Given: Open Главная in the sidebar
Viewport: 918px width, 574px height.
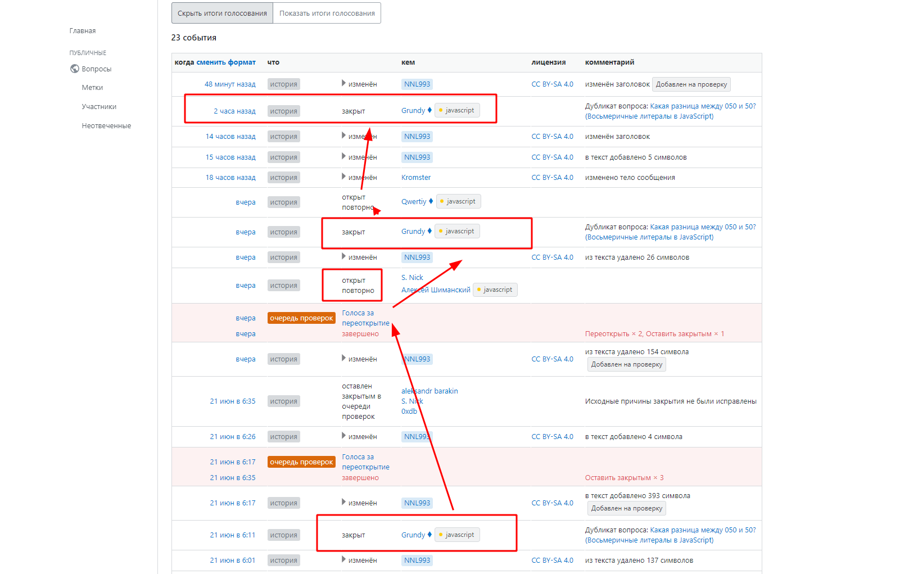Looking at the screenshot, I should point(83,31).
